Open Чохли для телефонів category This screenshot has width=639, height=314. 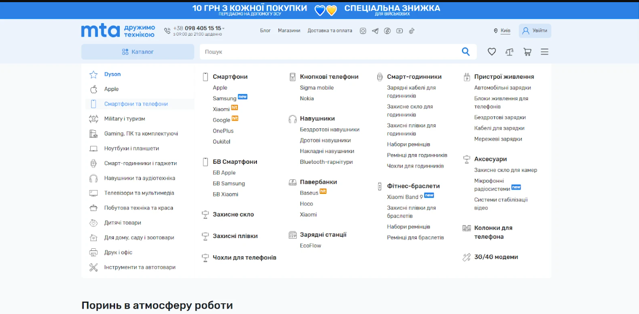point(244,257)
